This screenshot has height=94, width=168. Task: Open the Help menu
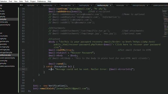click(x=49, y=1)
